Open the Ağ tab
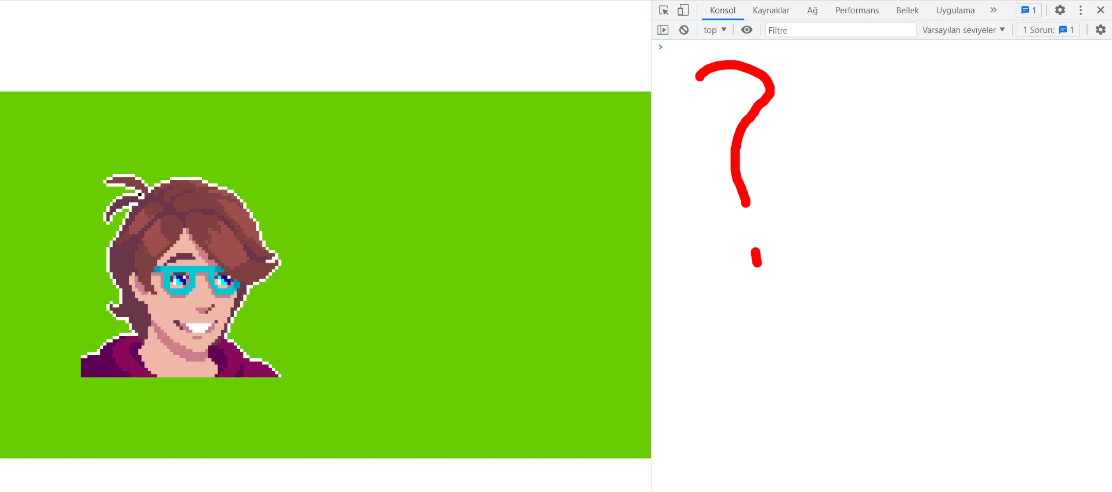This screenshot has width=1112, height=492. tap(812, 10)
